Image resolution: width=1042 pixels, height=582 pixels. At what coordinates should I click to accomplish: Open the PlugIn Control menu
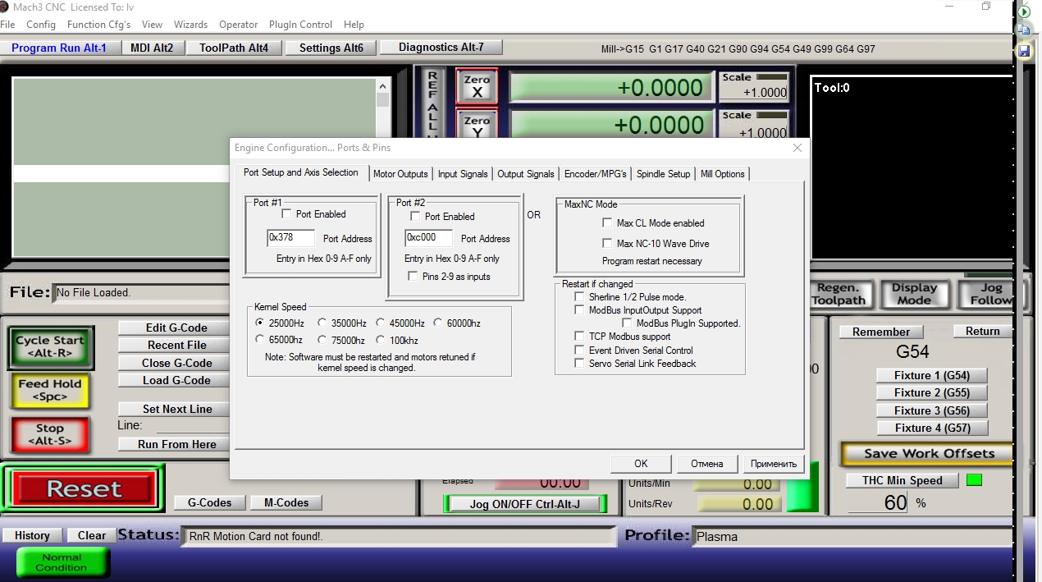[301, 25]
